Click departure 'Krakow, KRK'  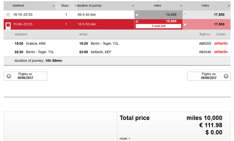36,44
